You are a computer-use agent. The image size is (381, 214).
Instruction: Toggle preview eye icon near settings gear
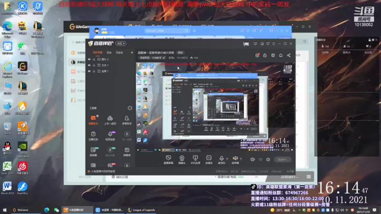click(x=260, y=160)
